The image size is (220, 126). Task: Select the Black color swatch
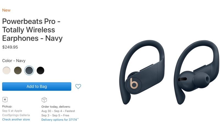pyautogui.click(x=40, y=71)
